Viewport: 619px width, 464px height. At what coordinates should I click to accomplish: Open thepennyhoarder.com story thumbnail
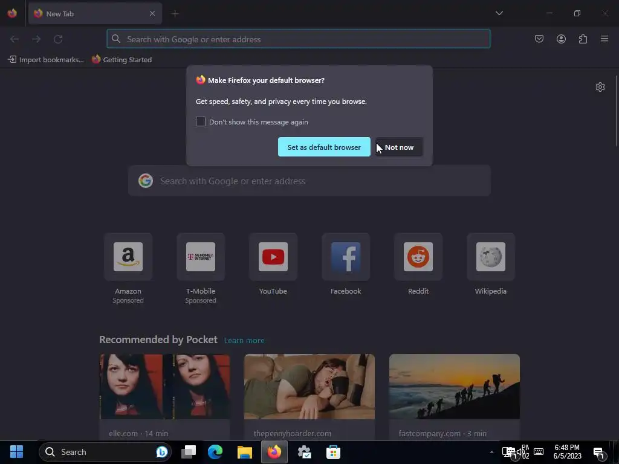pos(309,387)
